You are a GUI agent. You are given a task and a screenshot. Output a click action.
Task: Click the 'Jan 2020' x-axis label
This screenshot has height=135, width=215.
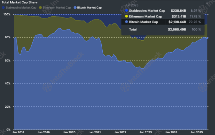pyautogui.click(x=69, y=132)
